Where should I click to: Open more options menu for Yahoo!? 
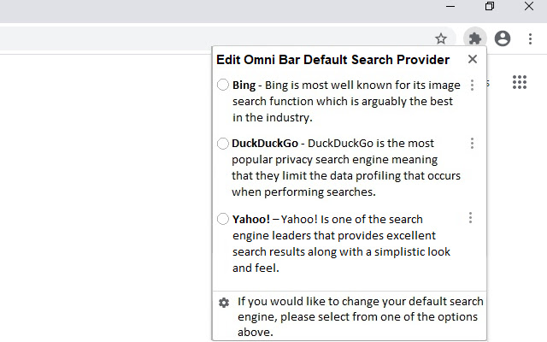click(x=471, y=218)
